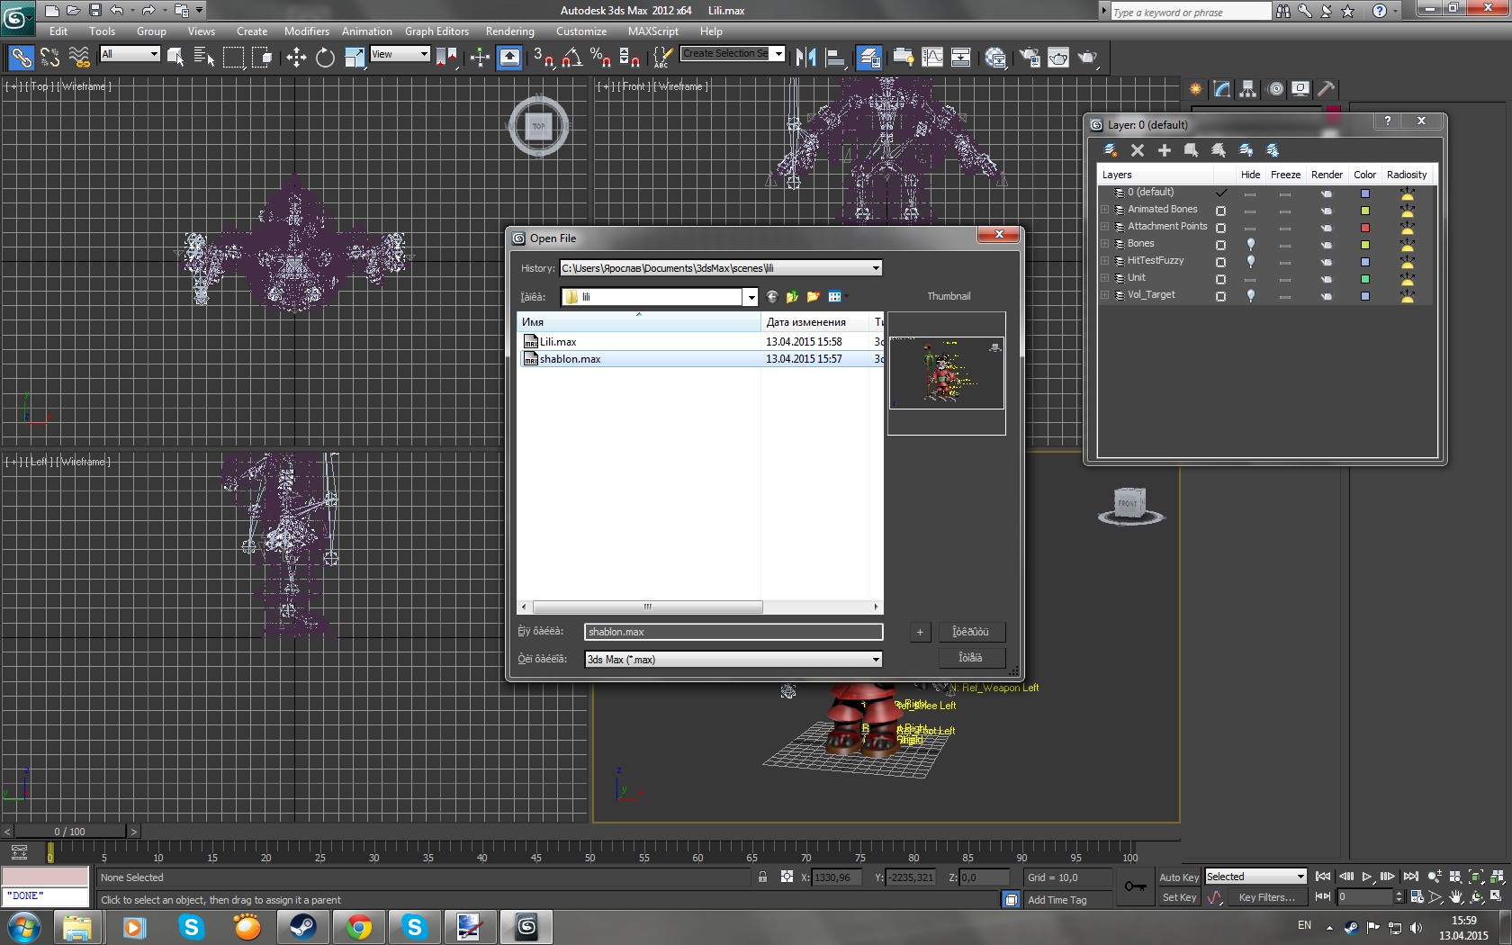Click color swatch of Attachment Points layer
1512x945 pixels.
pos(1364,228)
